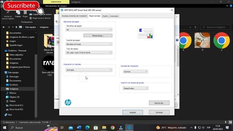Viewport: 233px width, 131px height.
Task: Click the Acerca de... button
Action: click(x=159, y=103)
